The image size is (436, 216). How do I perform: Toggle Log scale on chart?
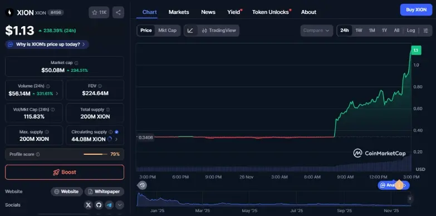click(411, 31)
